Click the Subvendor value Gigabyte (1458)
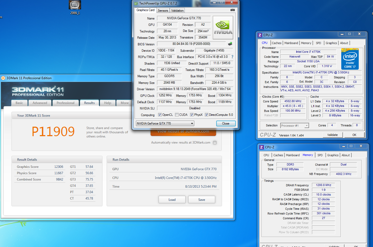 (x=214, y=50)
